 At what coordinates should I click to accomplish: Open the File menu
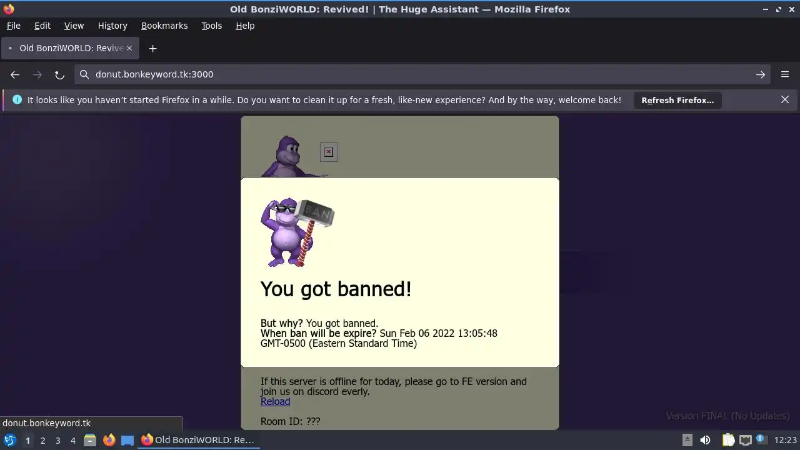[13, 26]
